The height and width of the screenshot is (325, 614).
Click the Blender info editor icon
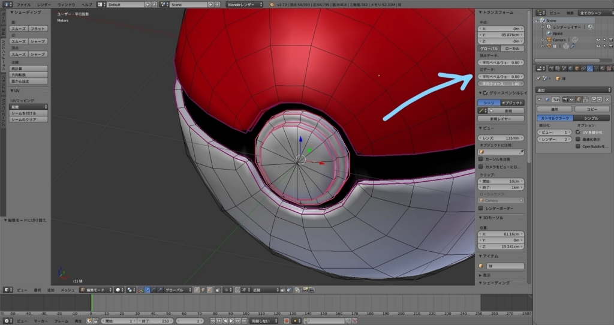pyautogui.click(x=5, y=4)
